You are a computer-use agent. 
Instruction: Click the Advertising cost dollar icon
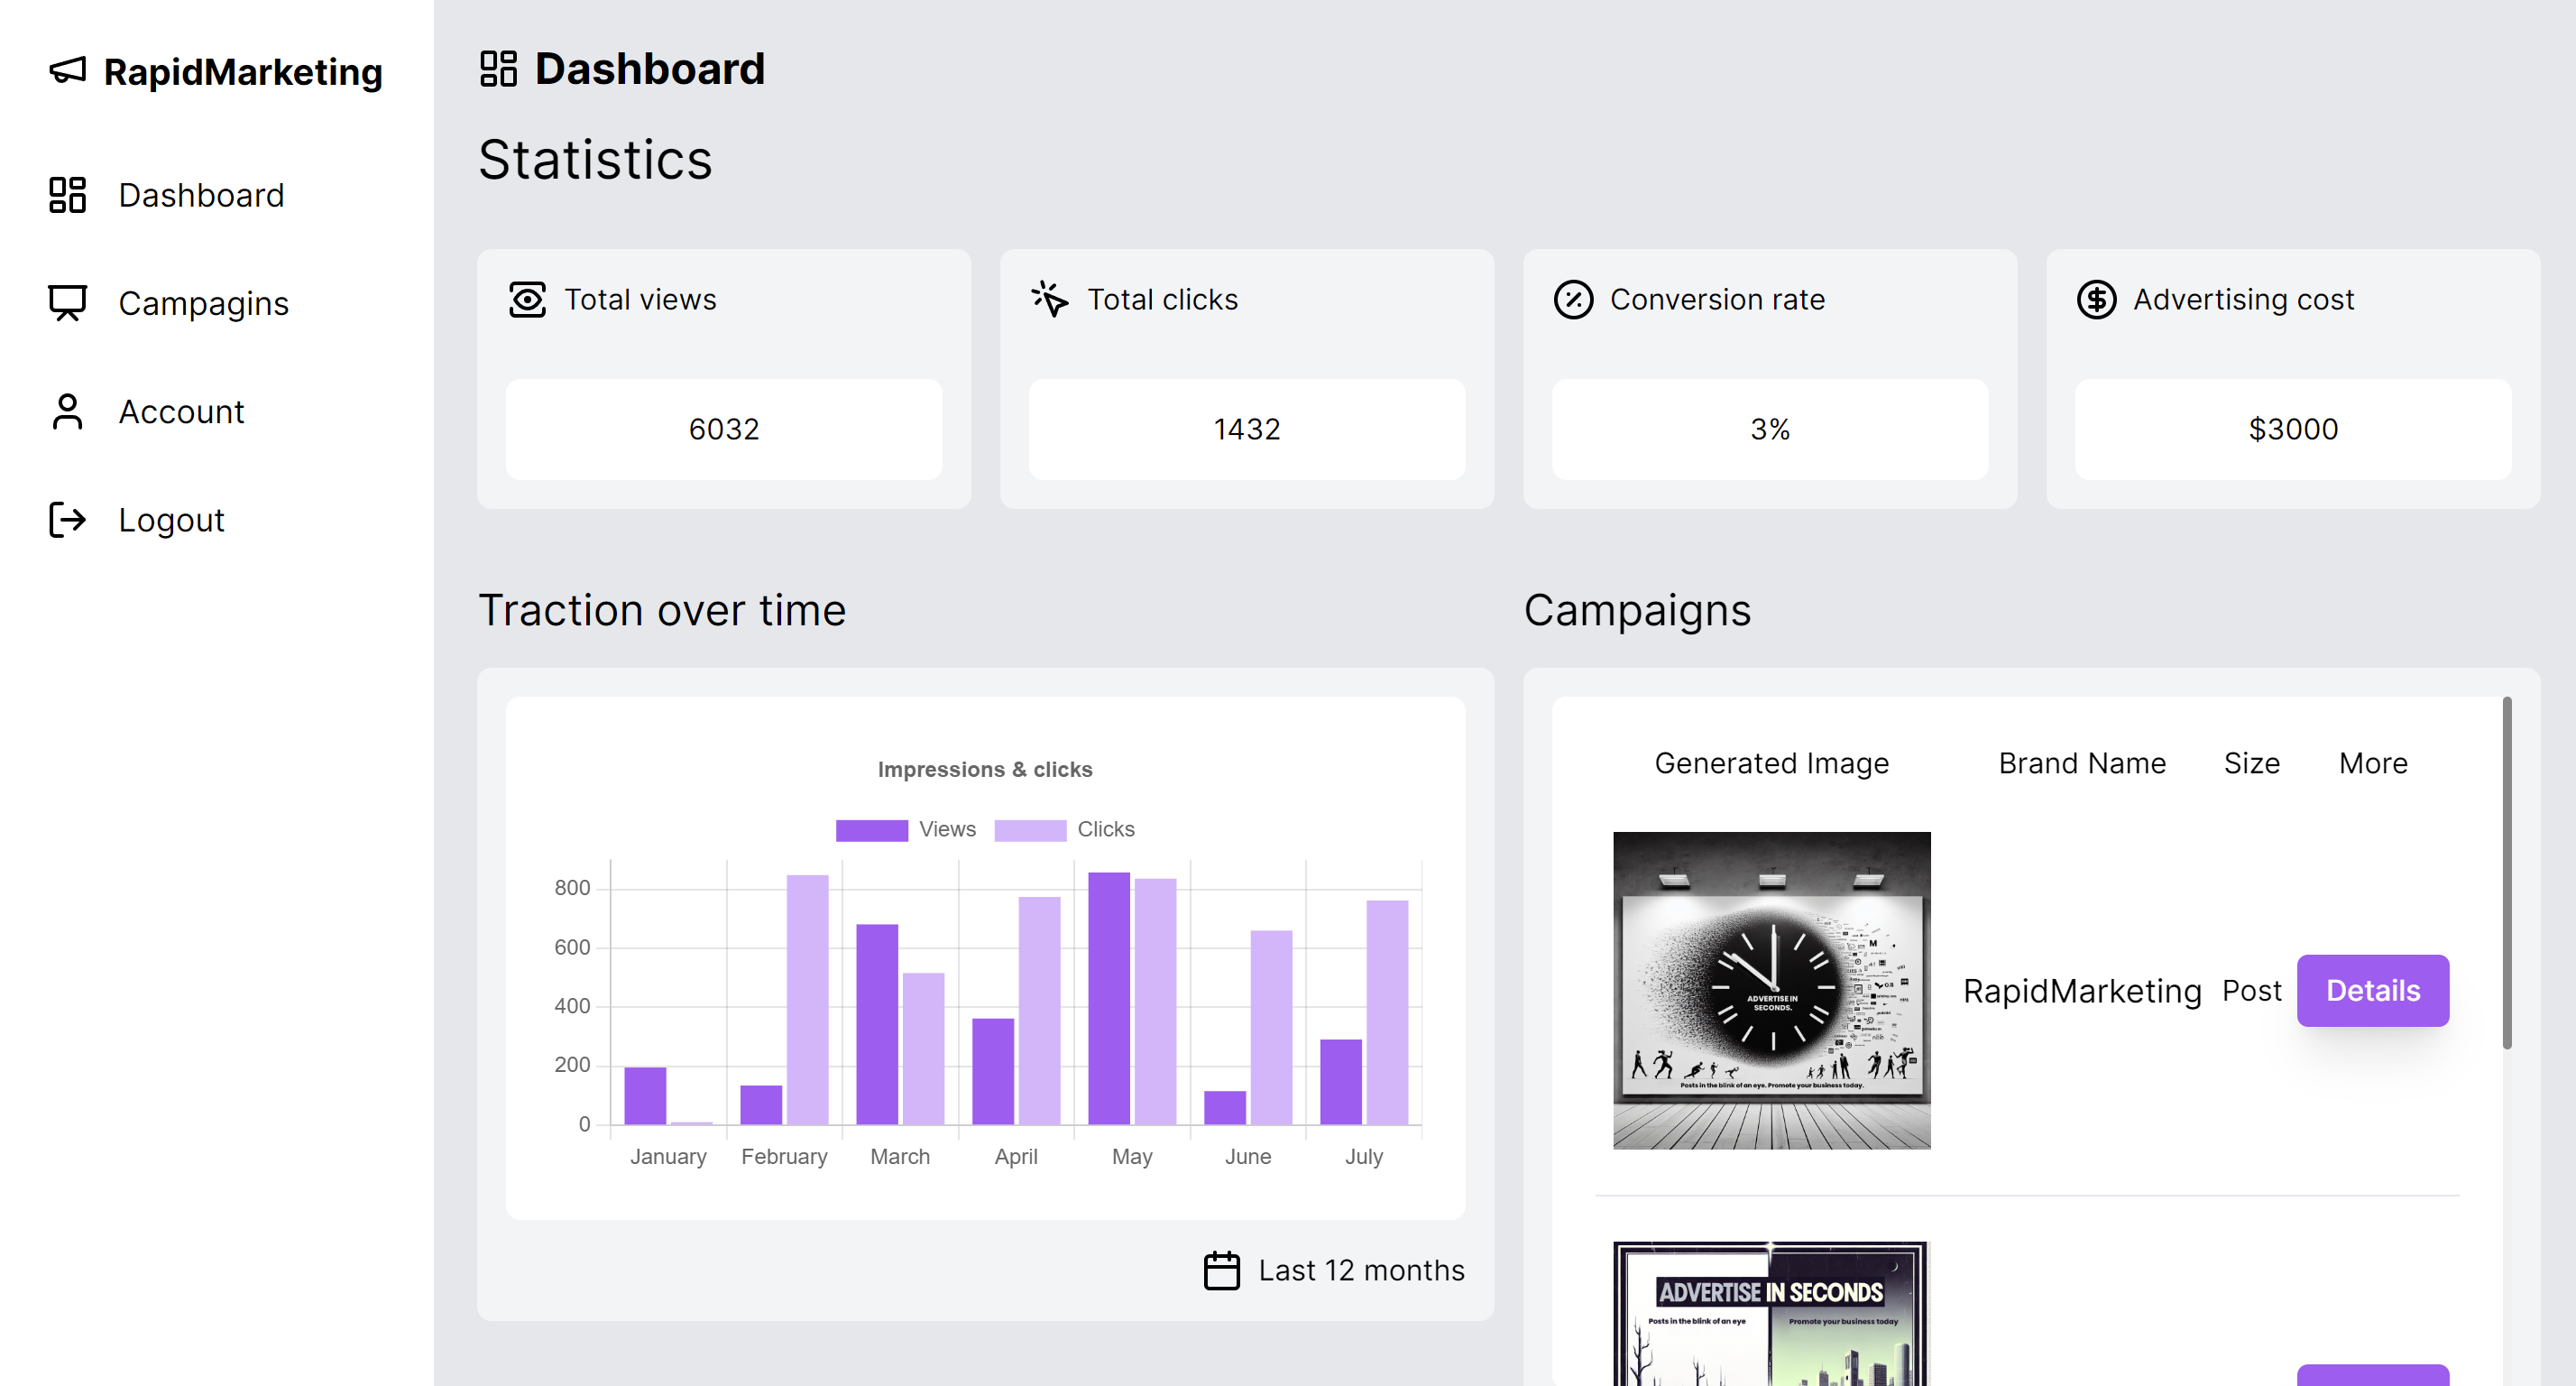(x=2096, y=300)
